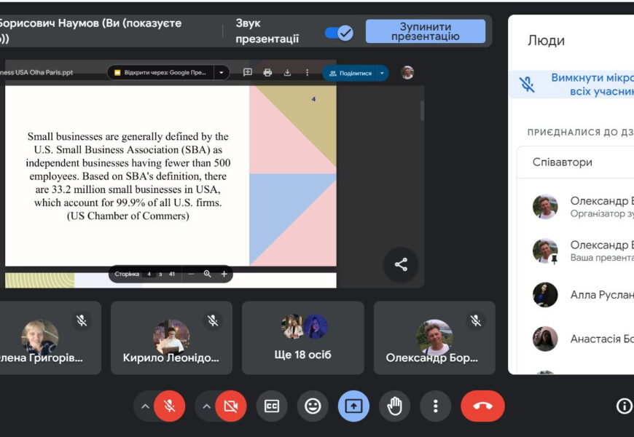
Task: Click 'Зупинити презентацію' button
Action: coord(425,31)
